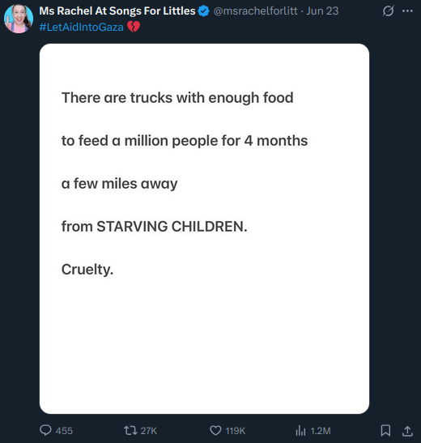Share the post with upload arrow icon
The image size is (421, 443).
(x=407, y=431)
